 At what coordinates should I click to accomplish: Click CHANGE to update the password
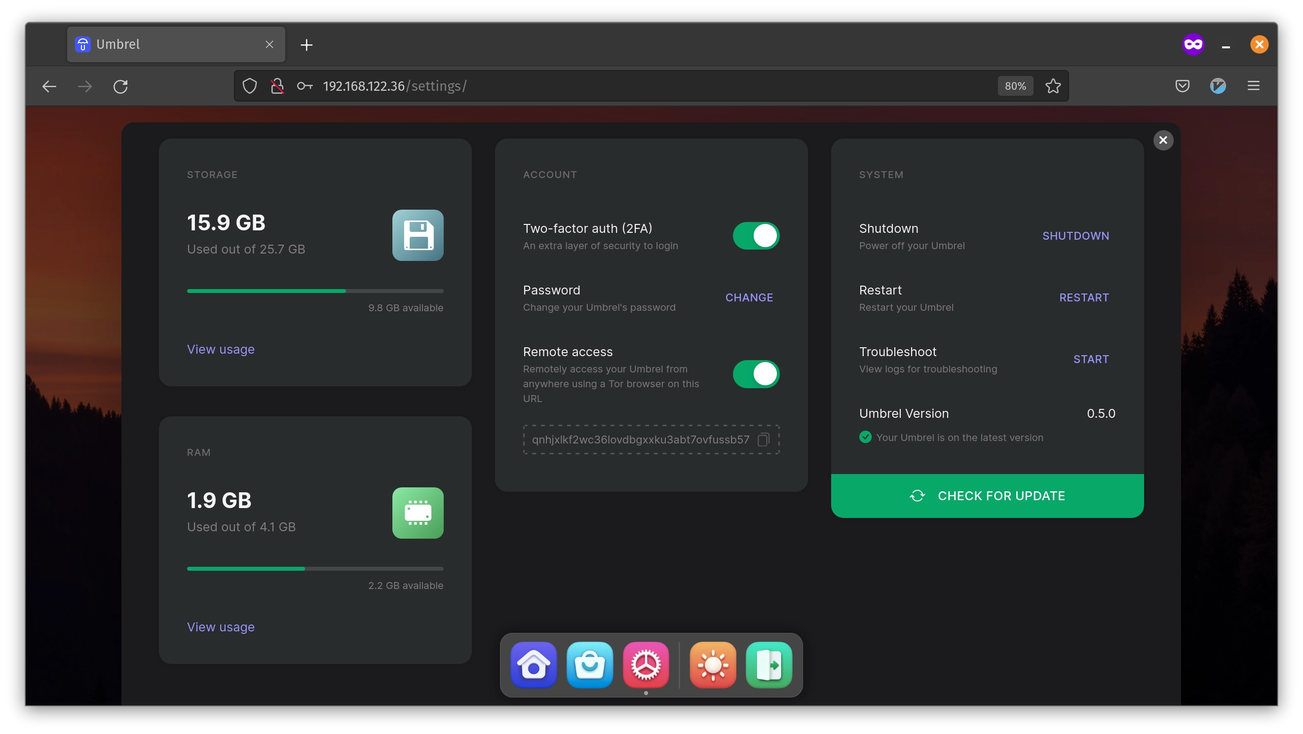pyautogui.click(x=749, y=298)
